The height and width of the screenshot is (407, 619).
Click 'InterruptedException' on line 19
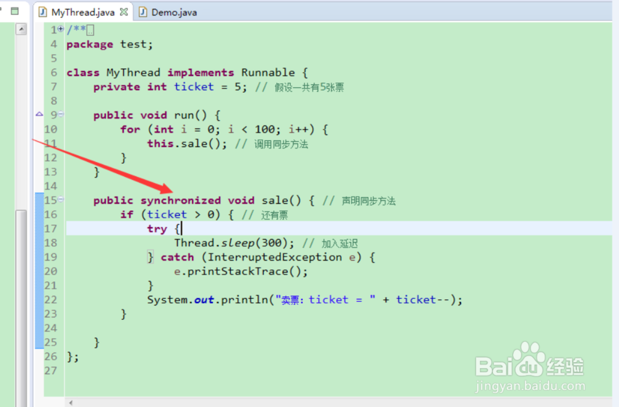275,257
